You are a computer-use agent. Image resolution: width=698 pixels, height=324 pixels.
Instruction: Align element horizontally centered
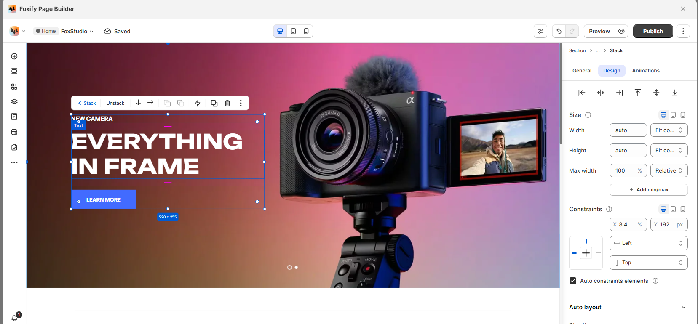[601, 93]
